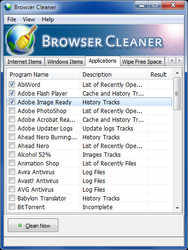Select the AbiWord program name
The width and height of the screenshot is (188, 250).
[x=29, y=84]
